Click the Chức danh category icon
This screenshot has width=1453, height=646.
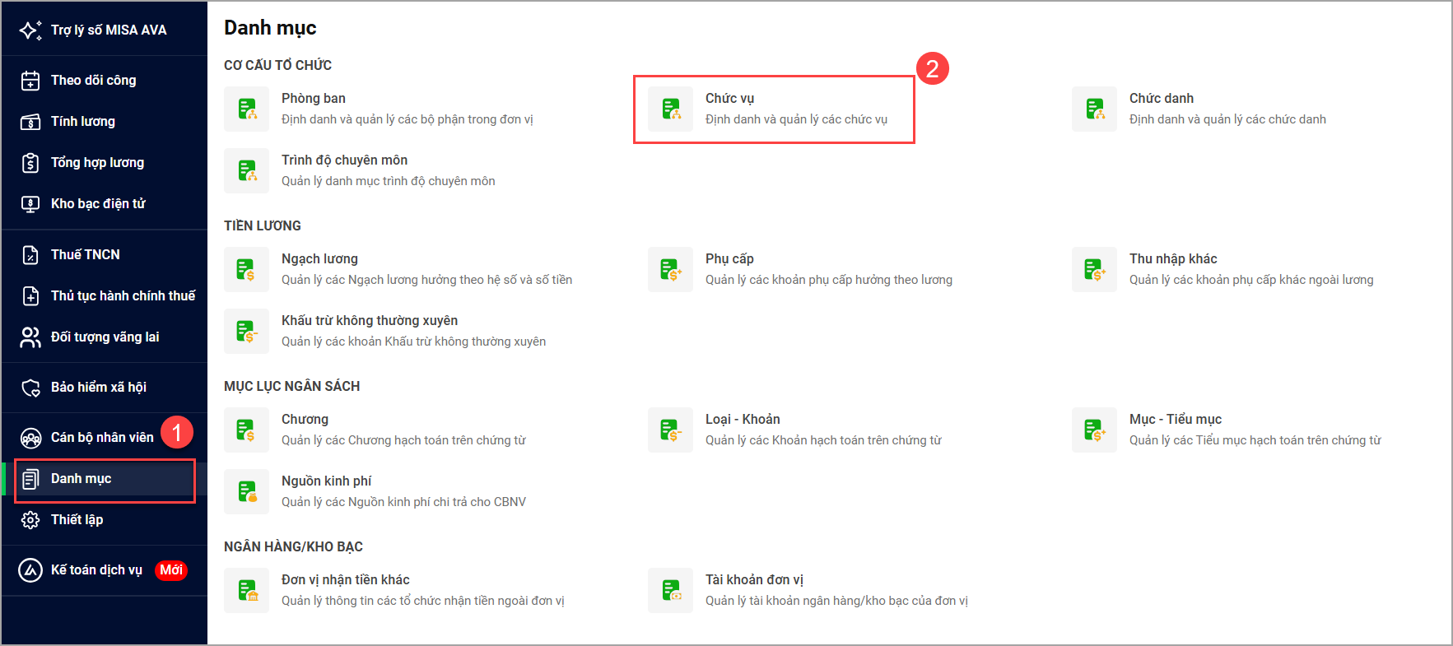pyautogui.click(x=1094, y=109)
